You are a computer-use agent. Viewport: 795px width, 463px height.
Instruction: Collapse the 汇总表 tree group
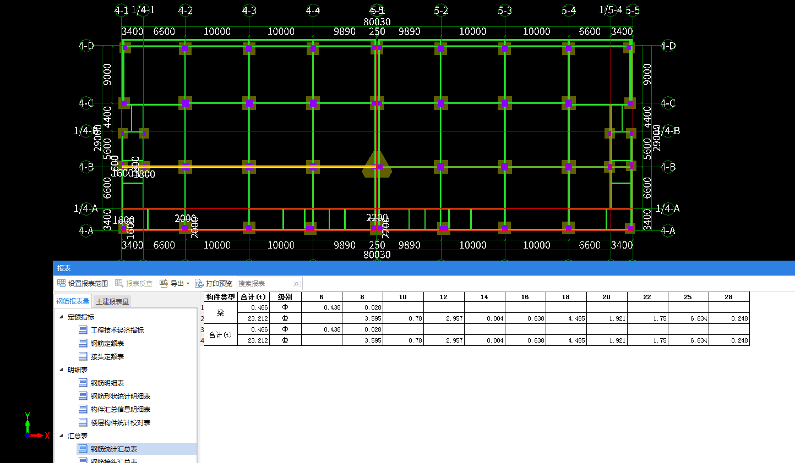61,436
